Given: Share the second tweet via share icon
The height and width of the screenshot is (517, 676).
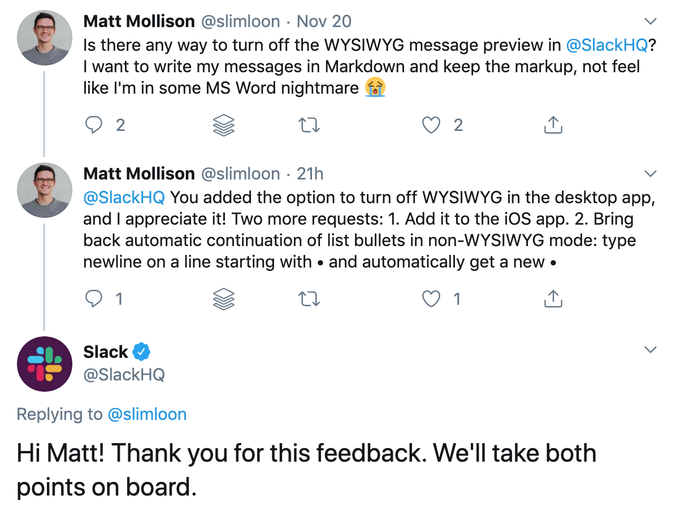Looking at the screenshot, I should tap(553, 299).
